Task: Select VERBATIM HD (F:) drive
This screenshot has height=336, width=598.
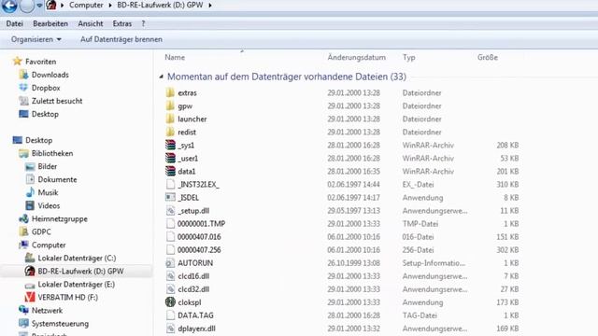Action: pos(67,297)
